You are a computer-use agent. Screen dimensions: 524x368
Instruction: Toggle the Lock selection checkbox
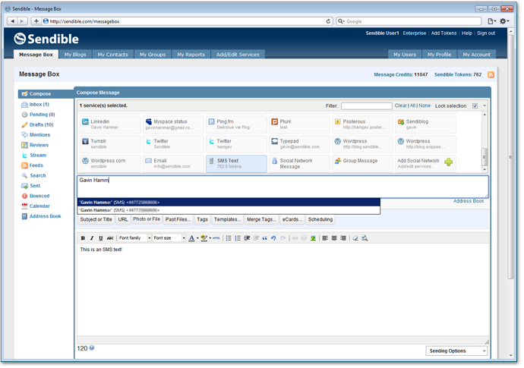pyautogui.click(x=476, y=106)
